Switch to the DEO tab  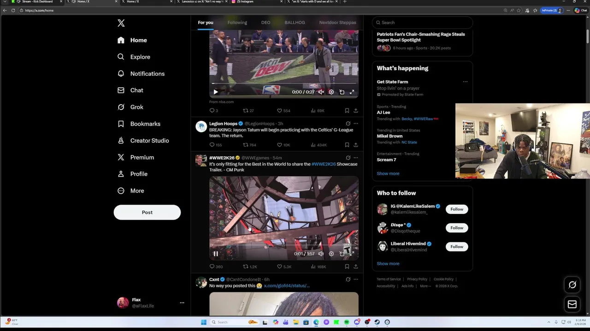(x=265, y=23)
